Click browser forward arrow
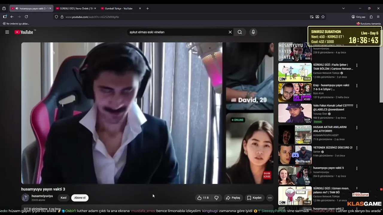This screenshot has width=383, height=215. click(x=19, y=17)
